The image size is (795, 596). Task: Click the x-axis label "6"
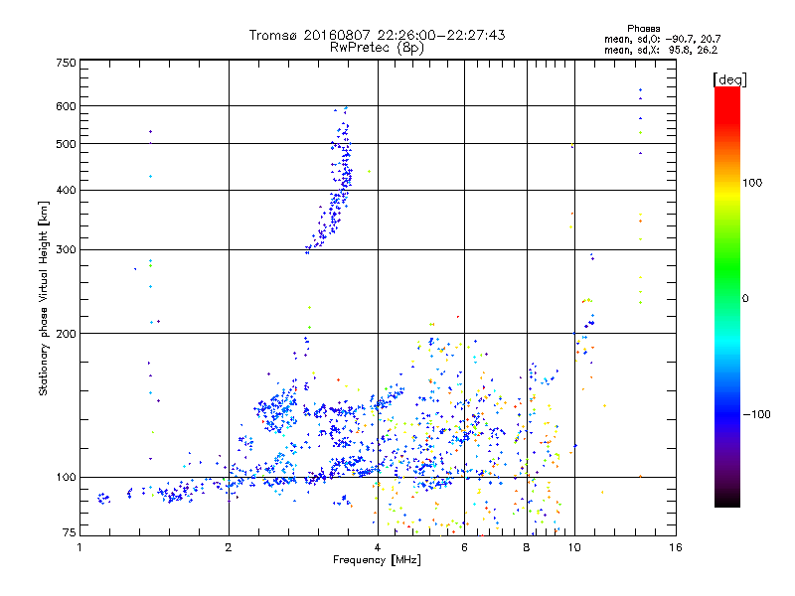click(464, 547)
